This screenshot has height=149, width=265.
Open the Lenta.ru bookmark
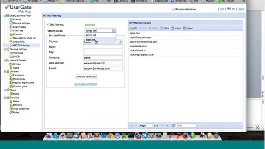tap(121, 1)
